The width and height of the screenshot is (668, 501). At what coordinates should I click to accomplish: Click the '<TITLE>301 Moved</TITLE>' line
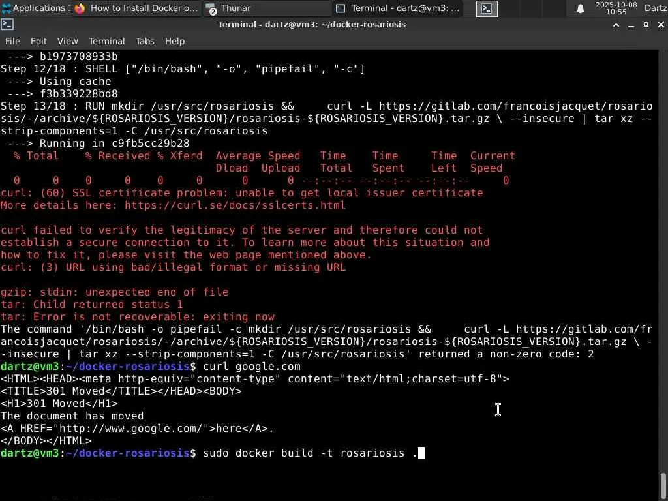(121, 391)
